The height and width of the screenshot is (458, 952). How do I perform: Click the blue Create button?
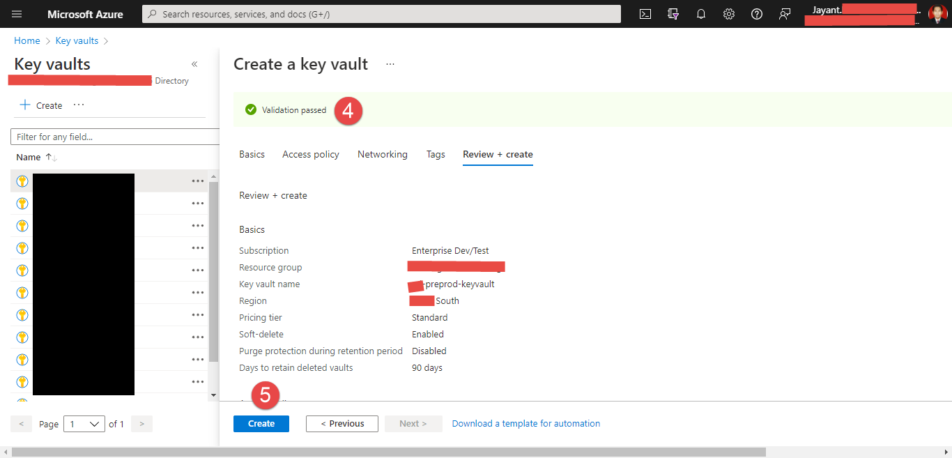point(261,424)
